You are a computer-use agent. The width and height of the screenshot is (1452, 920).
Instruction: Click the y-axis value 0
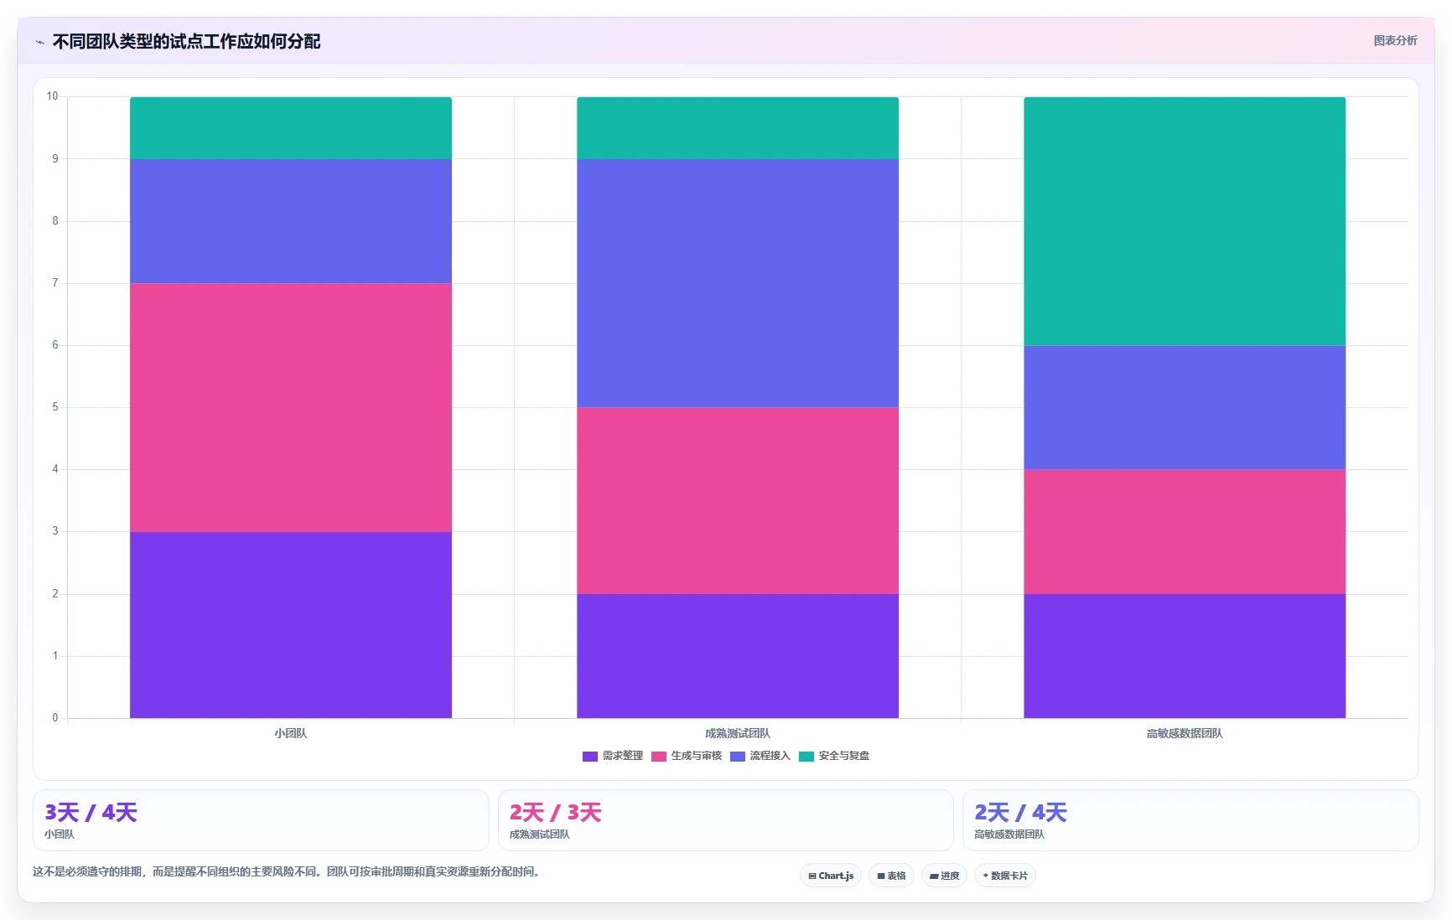tap(55, 718)
